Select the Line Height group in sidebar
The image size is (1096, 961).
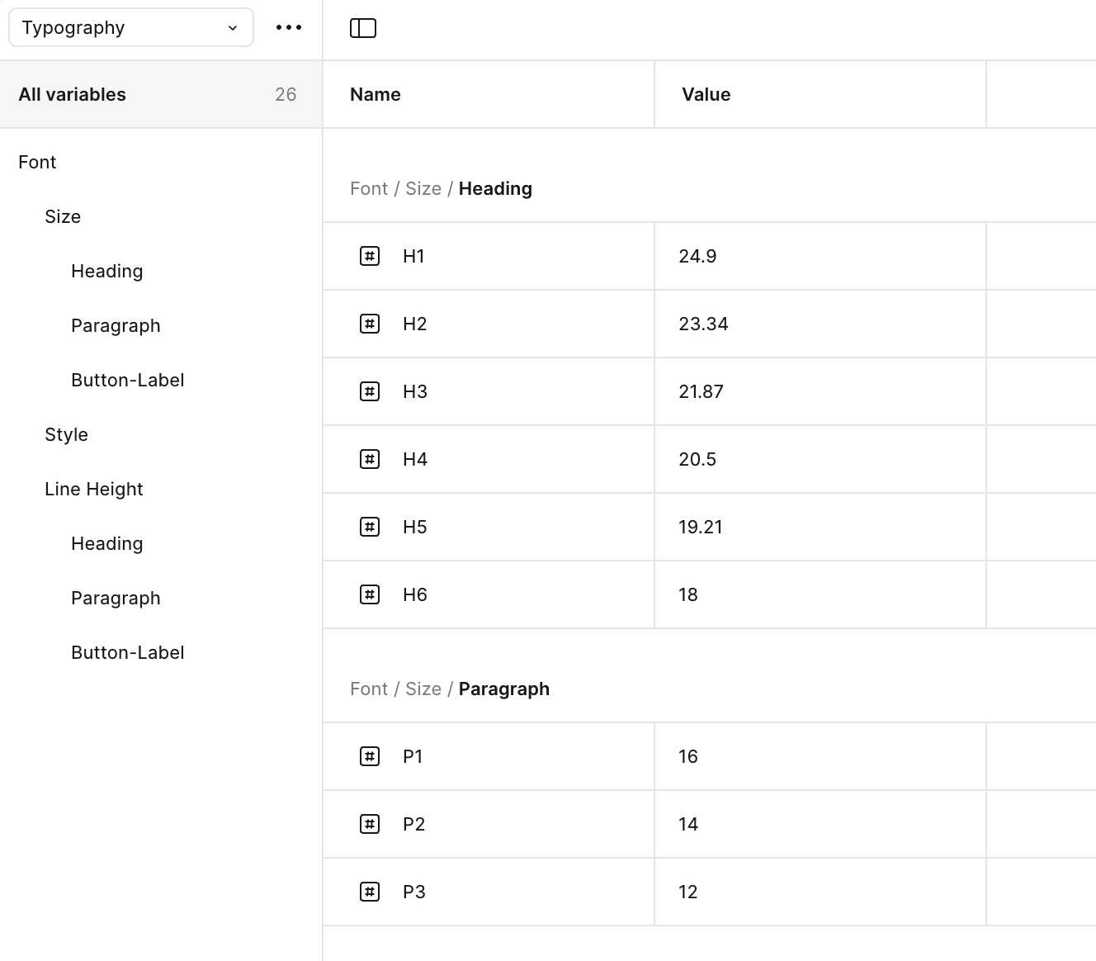point(93,489)
